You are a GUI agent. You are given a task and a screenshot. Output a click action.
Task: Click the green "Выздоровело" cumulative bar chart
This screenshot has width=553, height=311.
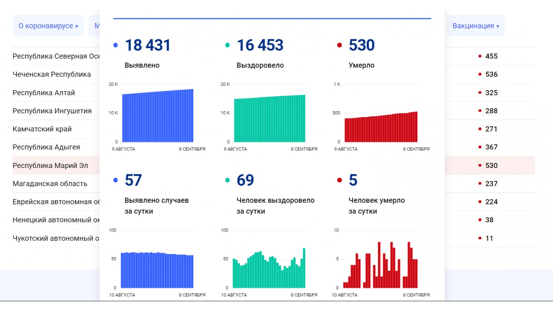point(270,119)
